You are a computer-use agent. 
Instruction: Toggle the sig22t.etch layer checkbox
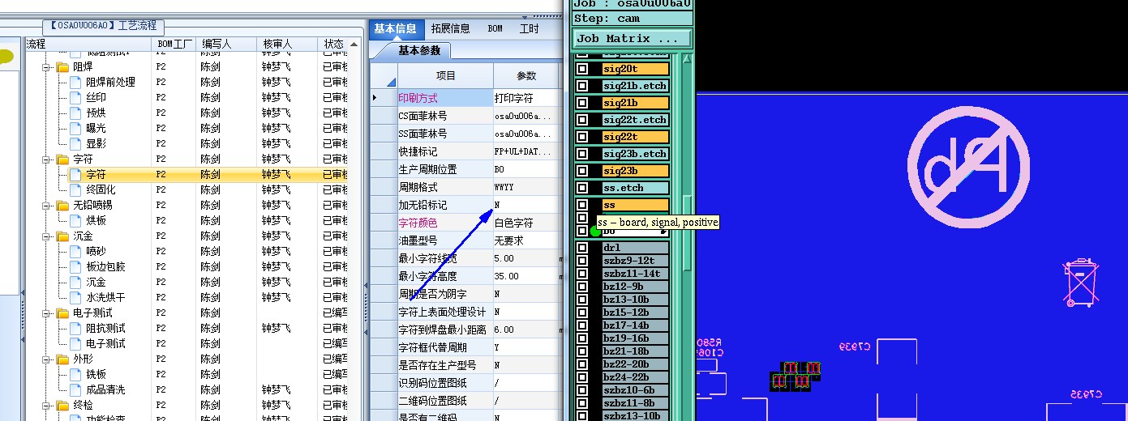582,120
